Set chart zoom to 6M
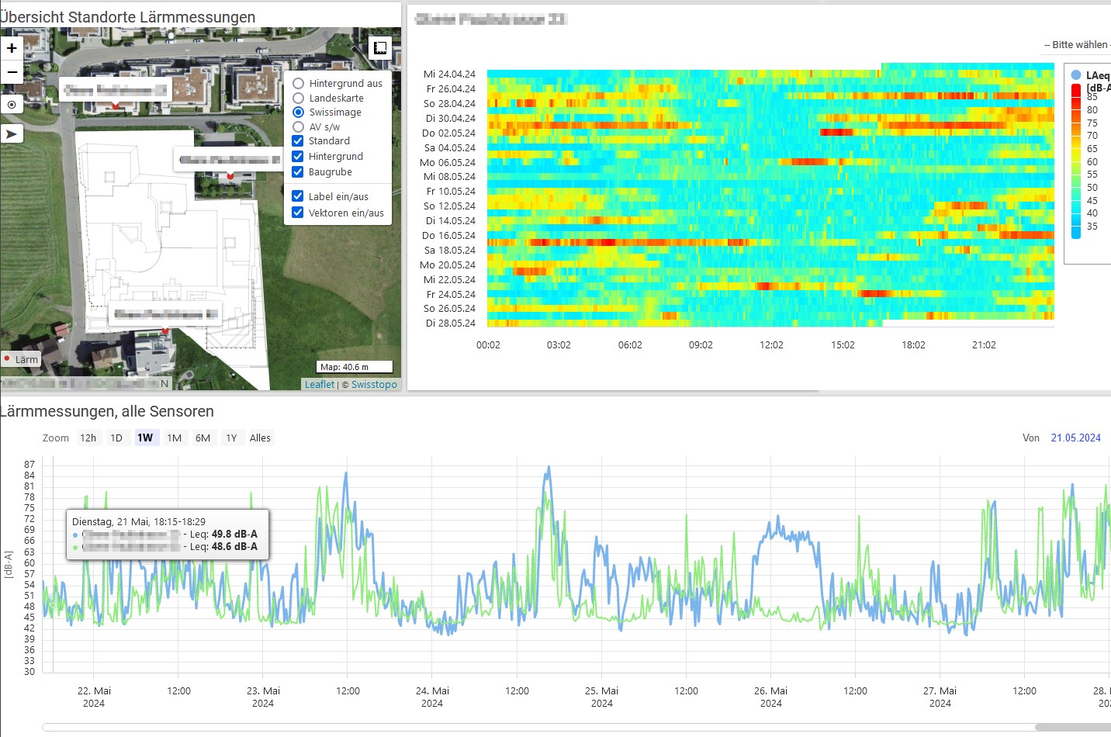Screen dimensions: 1111x737 click(203, 438)
